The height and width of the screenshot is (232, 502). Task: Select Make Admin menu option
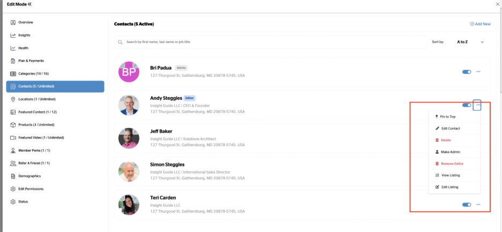click(450, 152)
